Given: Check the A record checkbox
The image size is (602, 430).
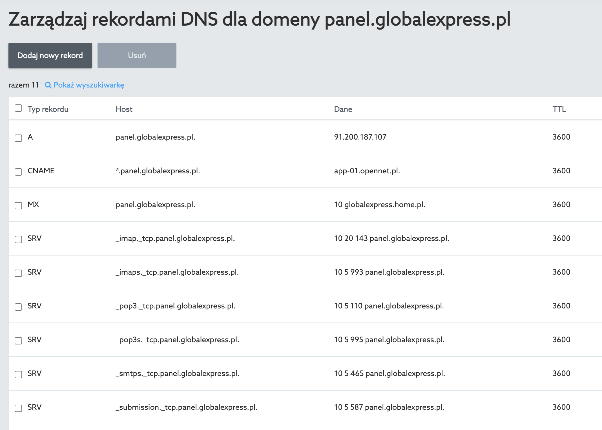Looking at the screenshot, I should click(18, 138).
